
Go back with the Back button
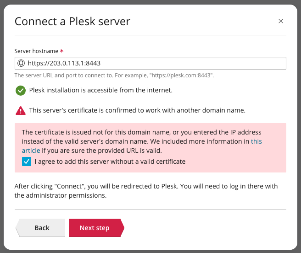click(40, 228)
